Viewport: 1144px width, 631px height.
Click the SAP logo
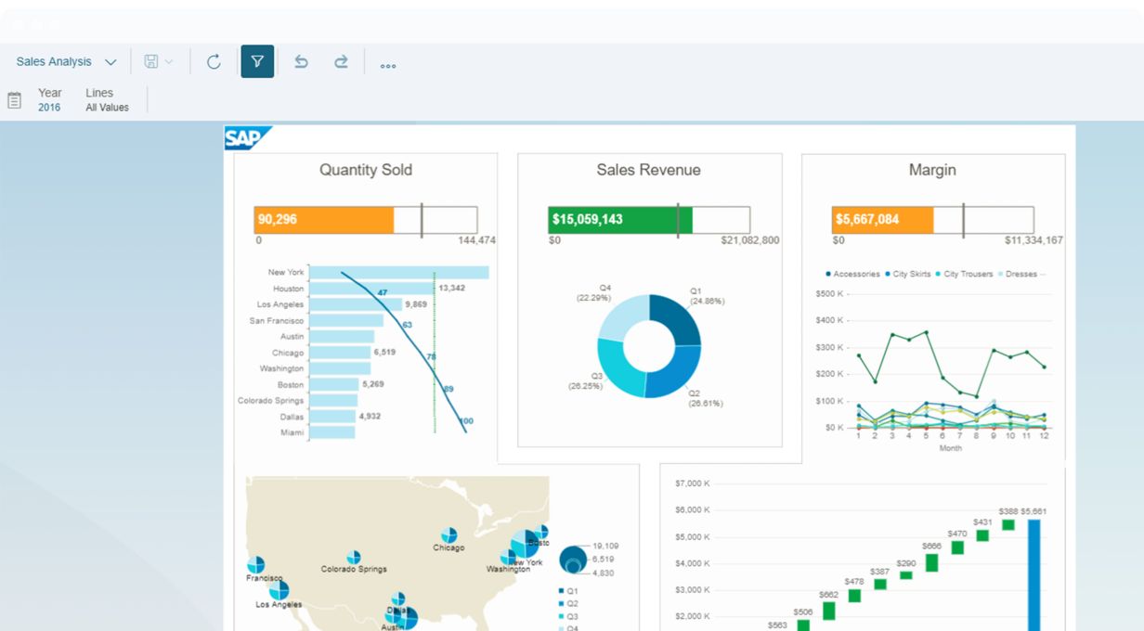[247, 138]
